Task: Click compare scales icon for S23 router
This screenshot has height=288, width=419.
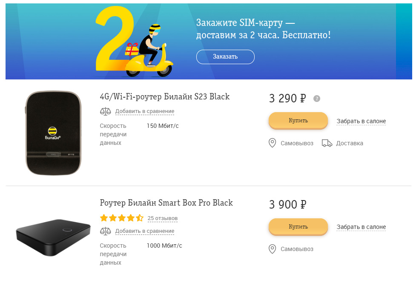Action: click(x=105, y=111)
